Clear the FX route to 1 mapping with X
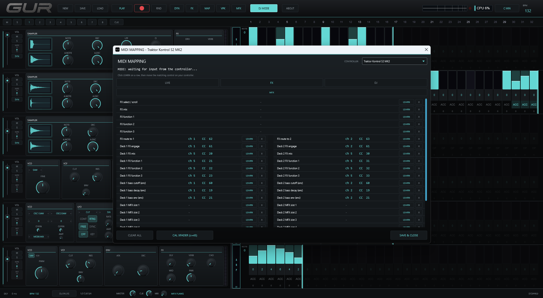Image resolution: width=543 pixels, height=298 pixels. pyautogui.click(x=262, y=139)
